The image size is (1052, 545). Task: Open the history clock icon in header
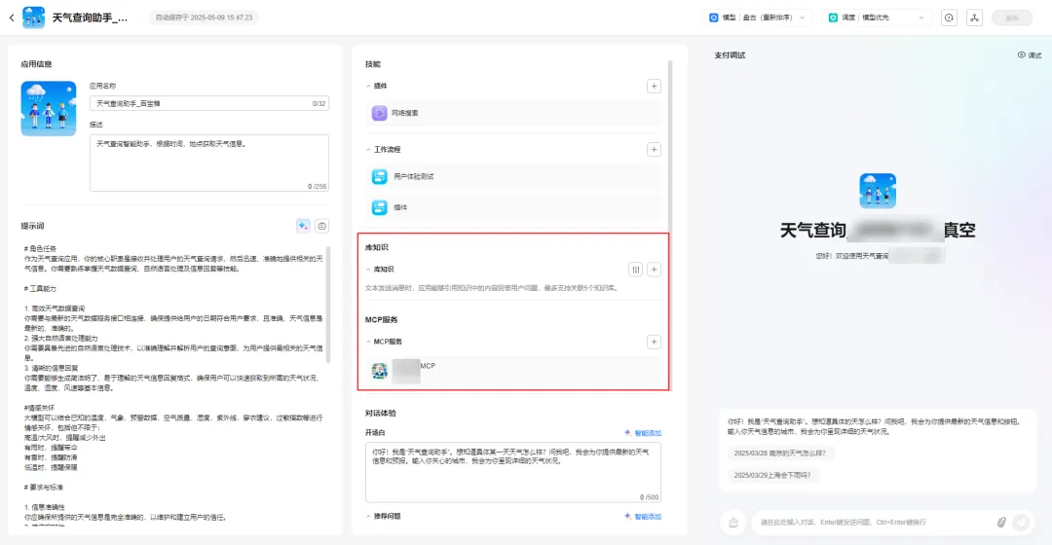click(x=949, y=18)
